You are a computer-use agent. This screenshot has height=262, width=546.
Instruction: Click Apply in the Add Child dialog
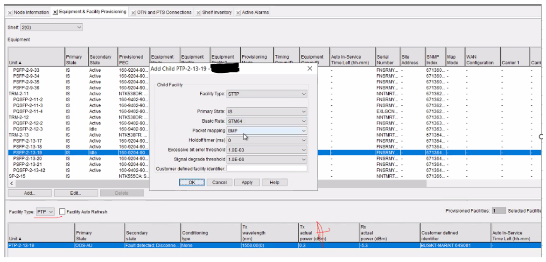tap(247, 182)
